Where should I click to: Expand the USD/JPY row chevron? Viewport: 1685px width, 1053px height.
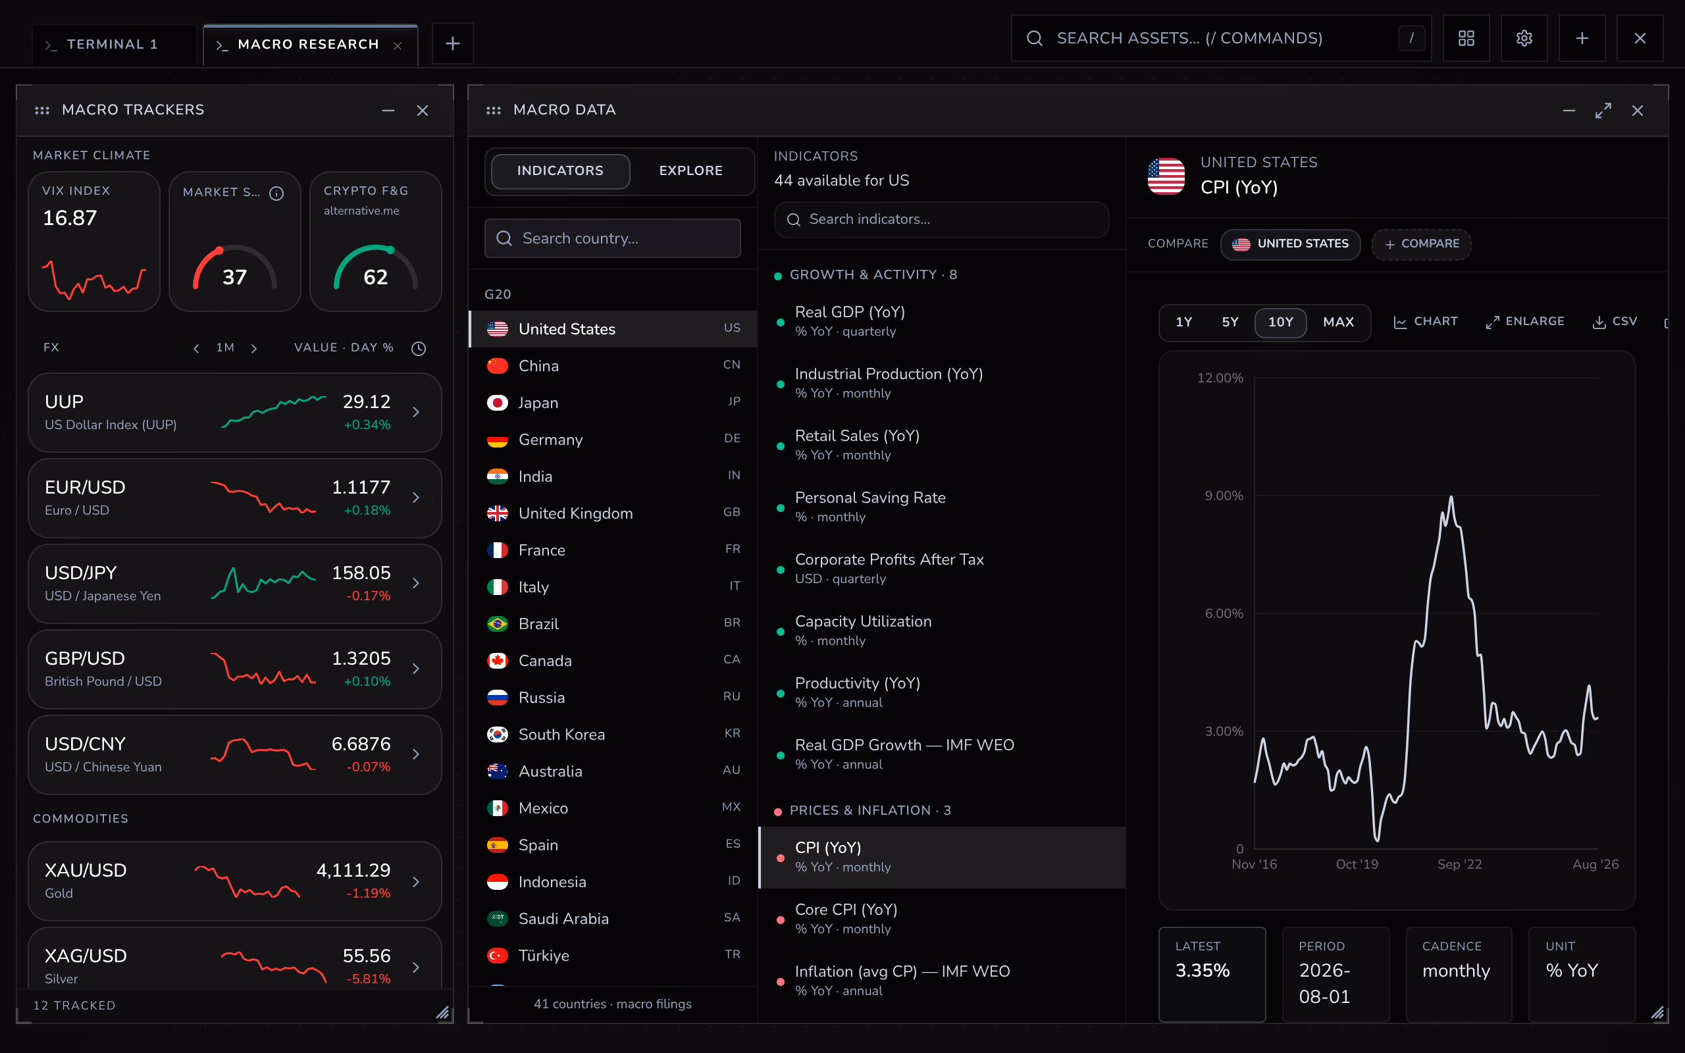(x=416, y=583)
